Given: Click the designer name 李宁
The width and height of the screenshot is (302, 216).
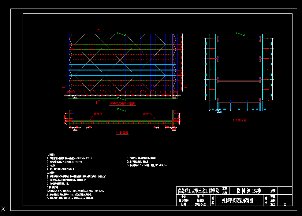Looking at the screenshot, I should (200, 196).
